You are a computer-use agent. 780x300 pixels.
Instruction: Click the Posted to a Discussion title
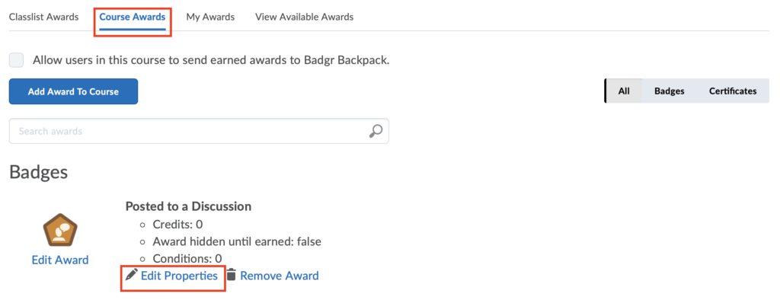pyautogui.click(x=188, y=206)
